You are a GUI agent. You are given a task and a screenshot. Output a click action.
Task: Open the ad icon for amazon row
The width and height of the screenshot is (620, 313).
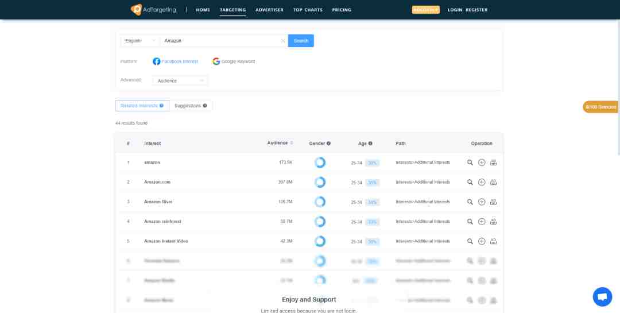pyautogui.click(x=494, y=163)
